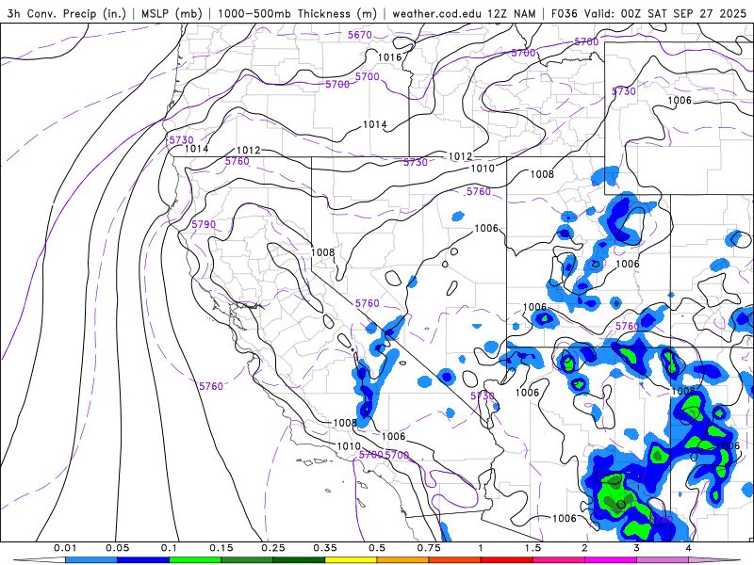Click the '0.25' legend value
This screenshot has width=754, height=565.
[x=273, y=548]
